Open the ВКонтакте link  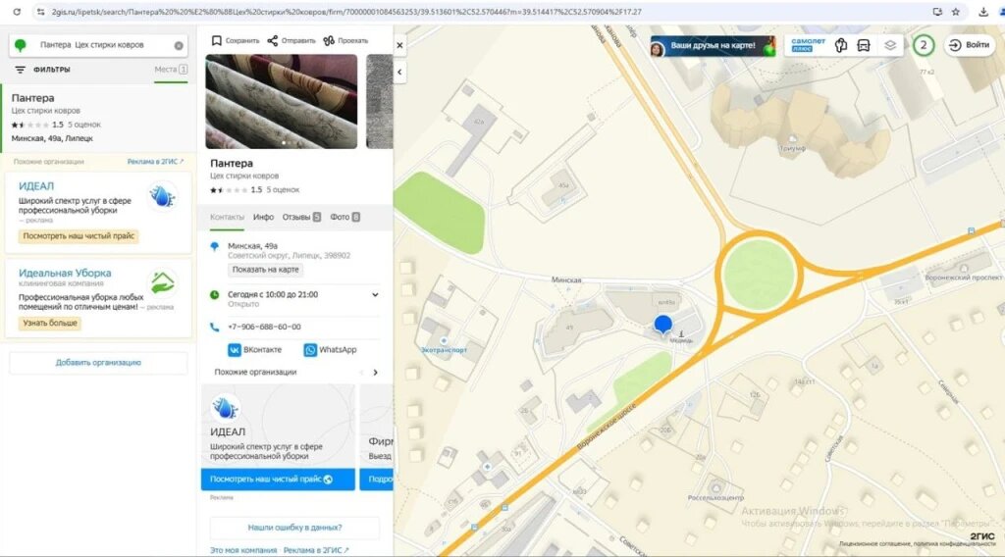[x=255, y=349]
